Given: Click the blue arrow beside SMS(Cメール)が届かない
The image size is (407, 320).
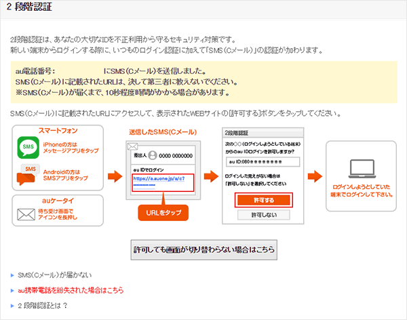Looking at the screenshot, I should point(12,275).
